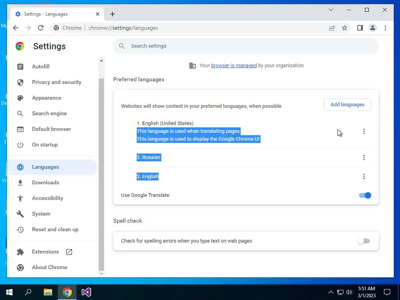
Task: Turn off Use Google Translate toggle
Action: tap(365, 195)
